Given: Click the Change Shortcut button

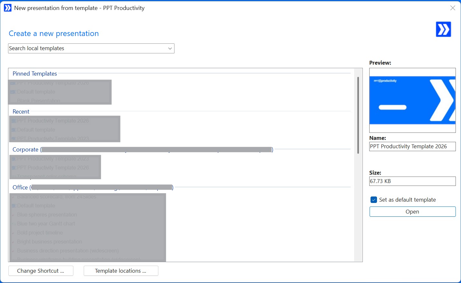Looking at the screenshot, I should pos(41,271).
